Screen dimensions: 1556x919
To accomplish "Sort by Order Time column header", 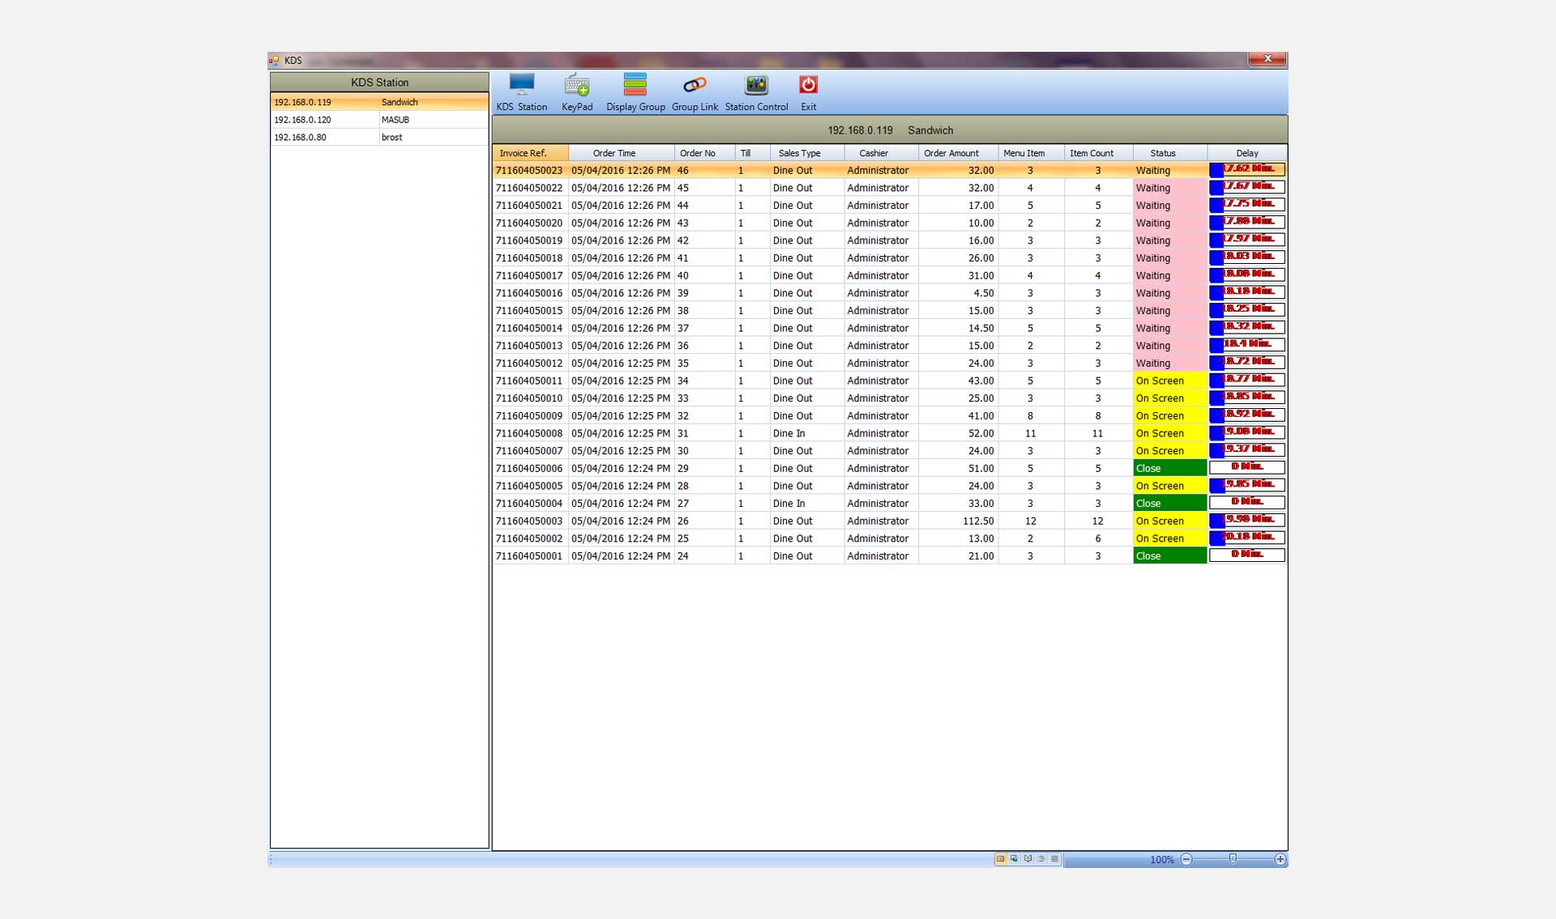I will point(621,153).
